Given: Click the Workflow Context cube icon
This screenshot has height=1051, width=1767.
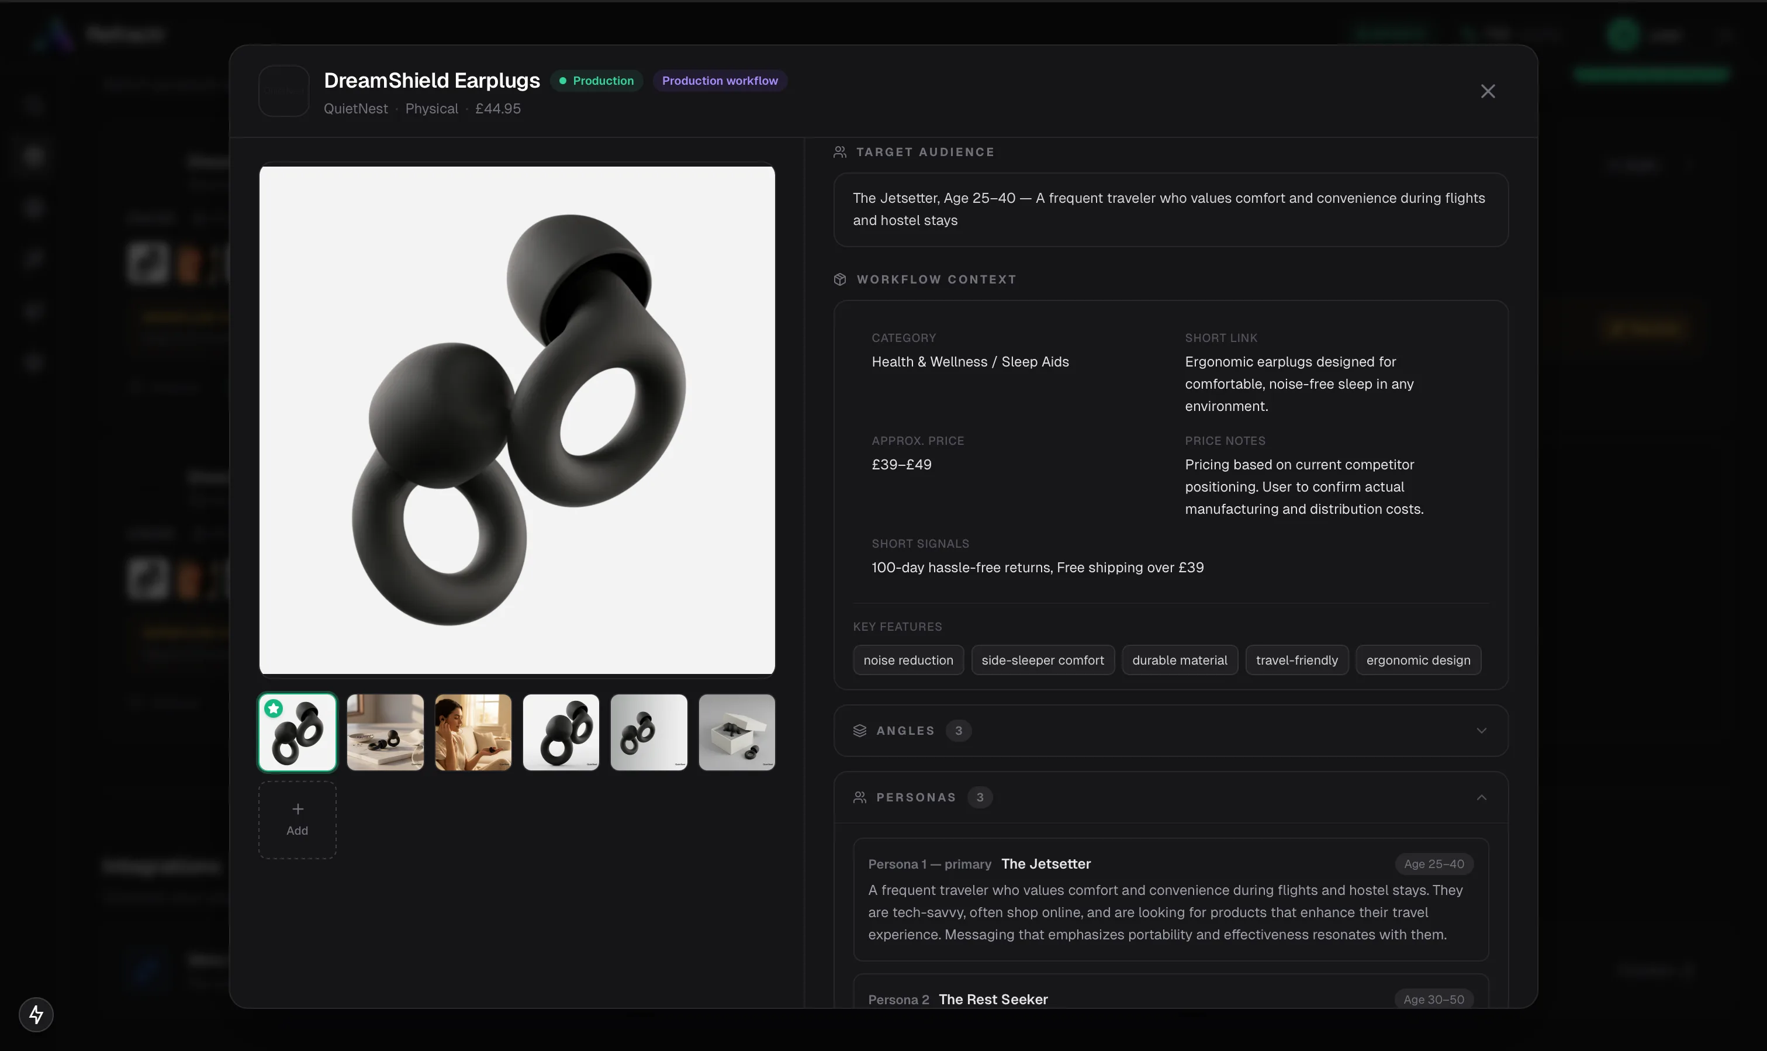Looking at the screenshot, I should 840,280.
